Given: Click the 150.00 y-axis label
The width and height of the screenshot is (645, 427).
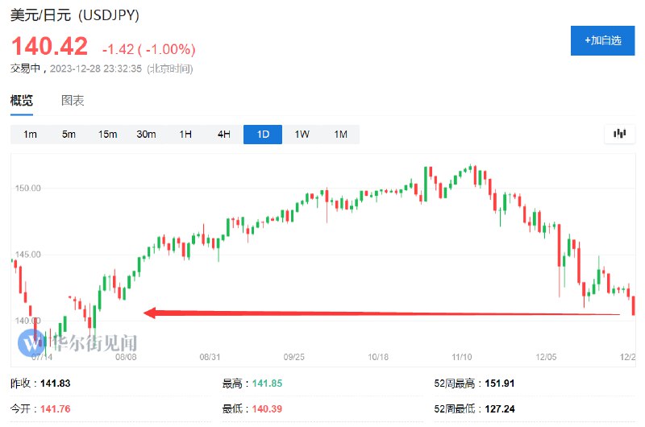Looking at the screenshot, I should (28, 189).
